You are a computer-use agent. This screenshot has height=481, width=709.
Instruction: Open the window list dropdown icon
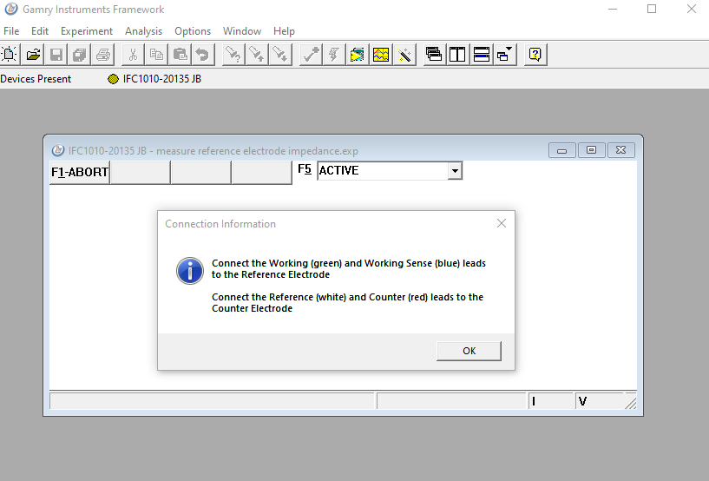point(504,55)
